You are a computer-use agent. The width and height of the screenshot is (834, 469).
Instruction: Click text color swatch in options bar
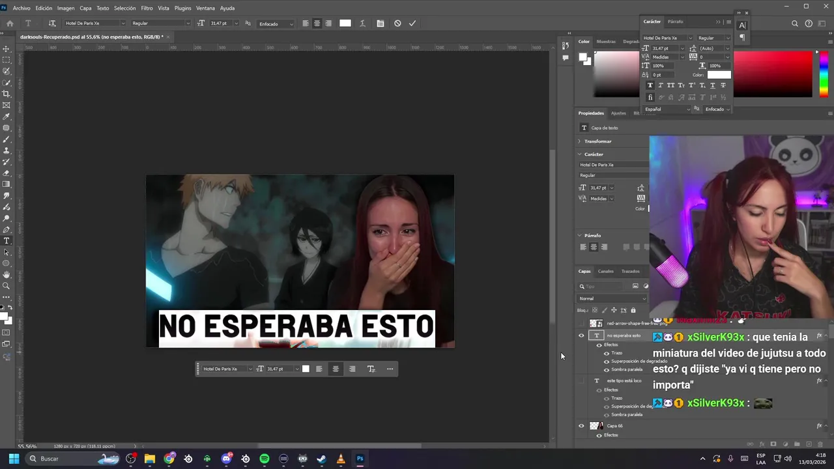pyautogui.click(x=345, y=23)
